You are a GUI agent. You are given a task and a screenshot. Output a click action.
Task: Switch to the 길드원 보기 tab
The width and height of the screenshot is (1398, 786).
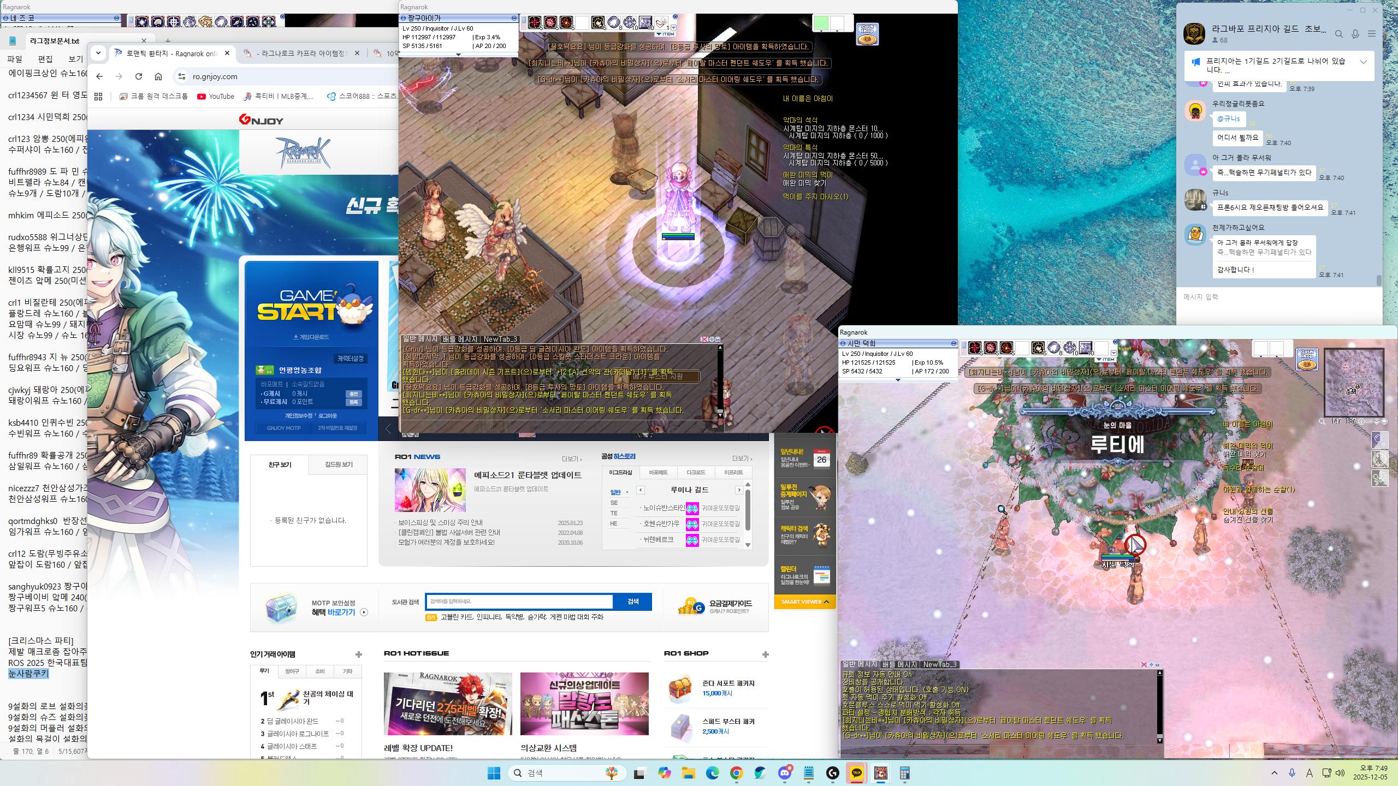[339, 465]
